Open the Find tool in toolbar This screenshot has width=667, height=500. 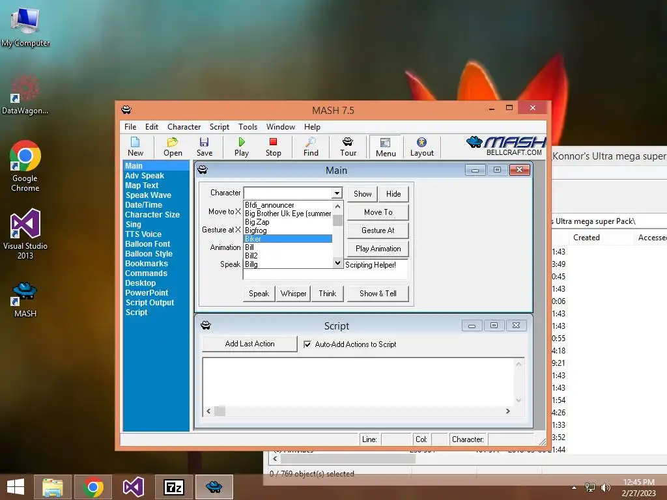pos(311,146)
